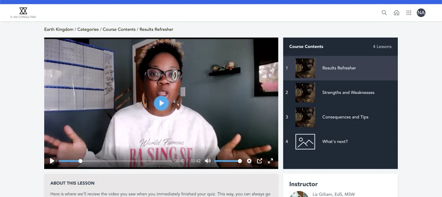Mute the video with speaker icon
This screenshot has width=442, height=197.
pyautogui.click(x=208, y=161)
